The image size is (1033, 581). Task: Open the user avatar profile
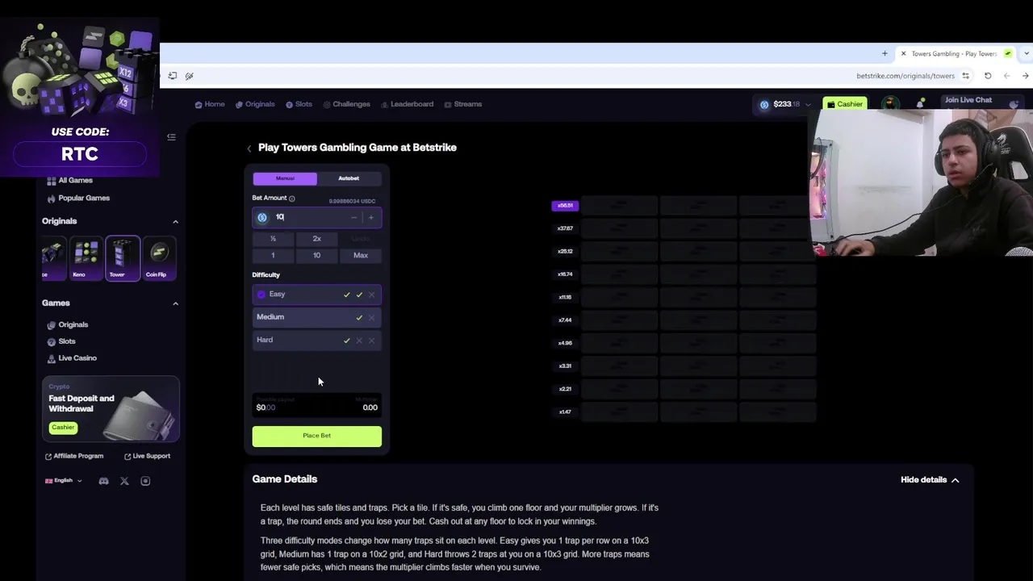tap(890, 104)
